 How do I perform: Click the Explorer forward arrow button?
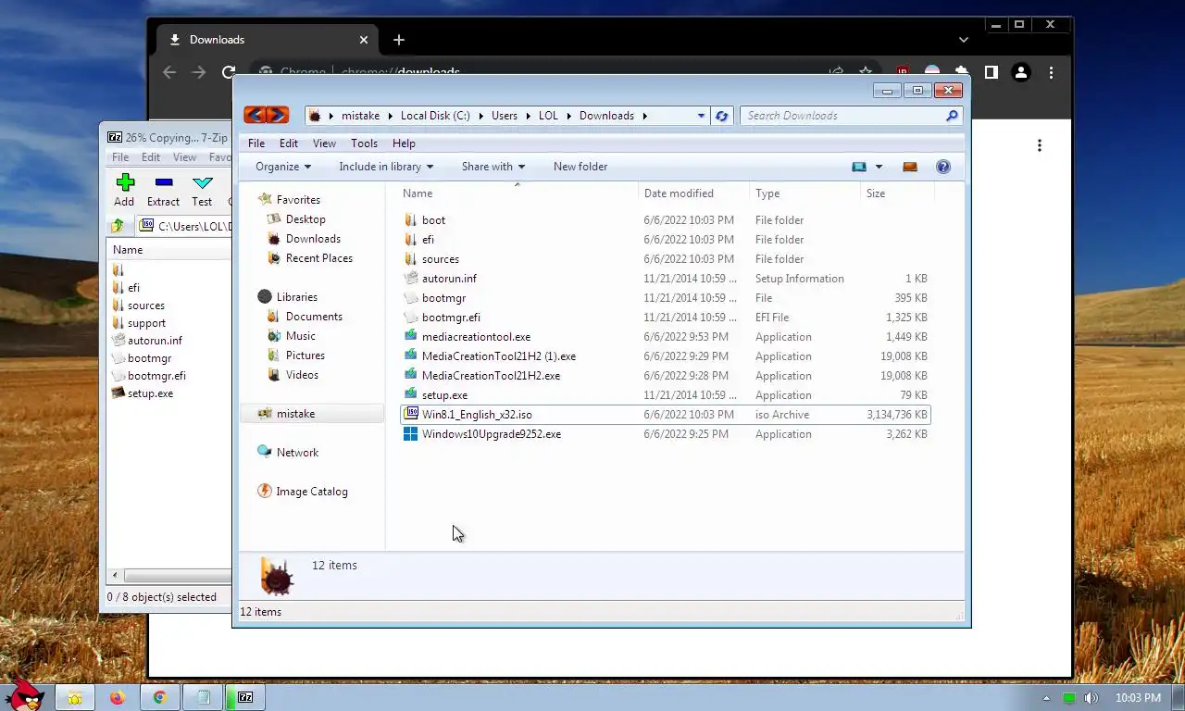pos(278,115)
